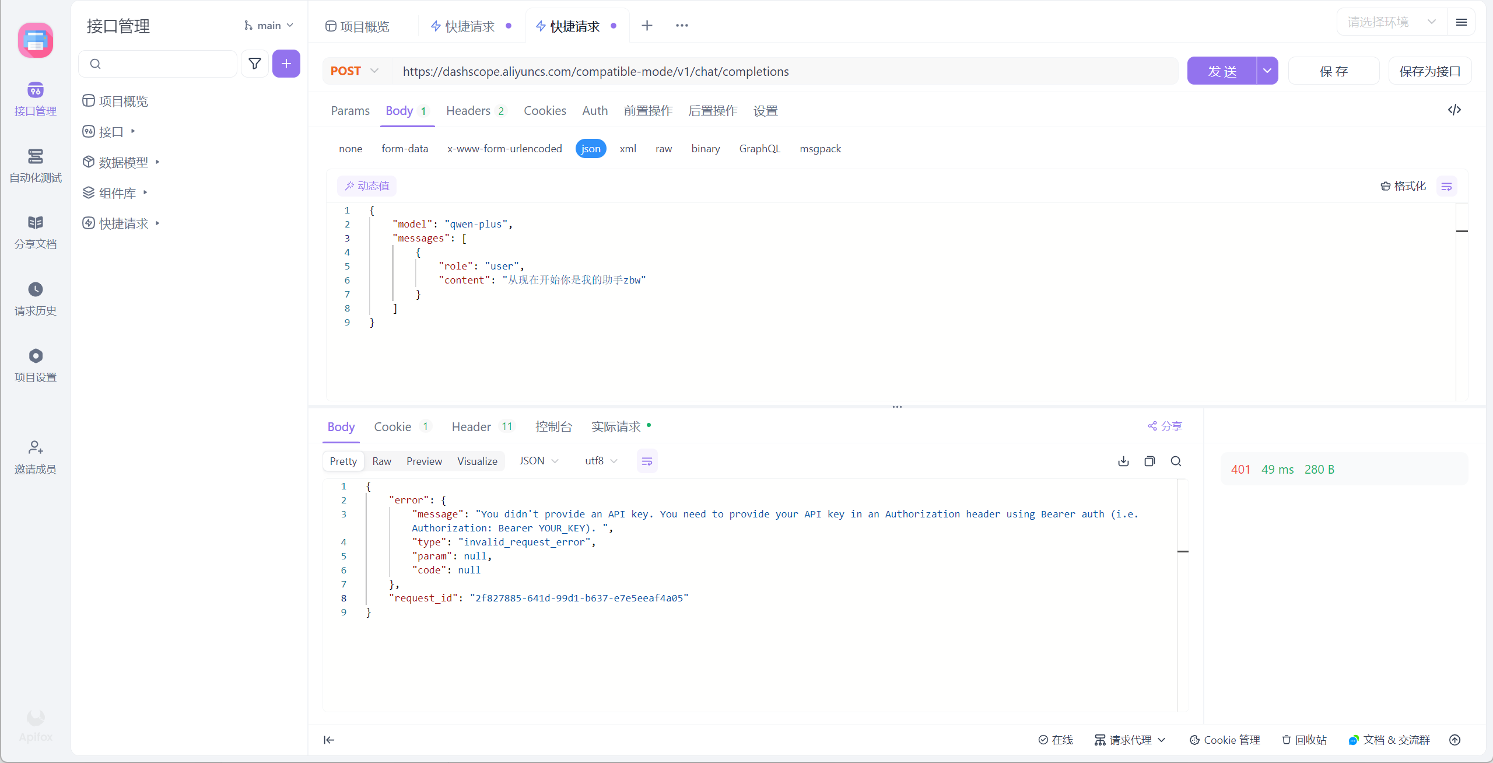
Task: Open the code generation icon
Action: [1454, 110]
